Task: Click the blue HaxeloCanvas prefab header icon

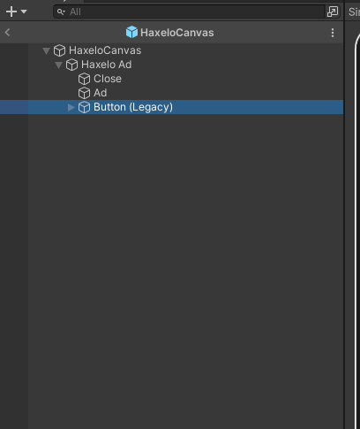Action: pos(131,32)
